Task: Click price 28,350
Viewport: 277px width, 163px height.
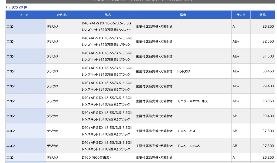Action: [268, 101]
